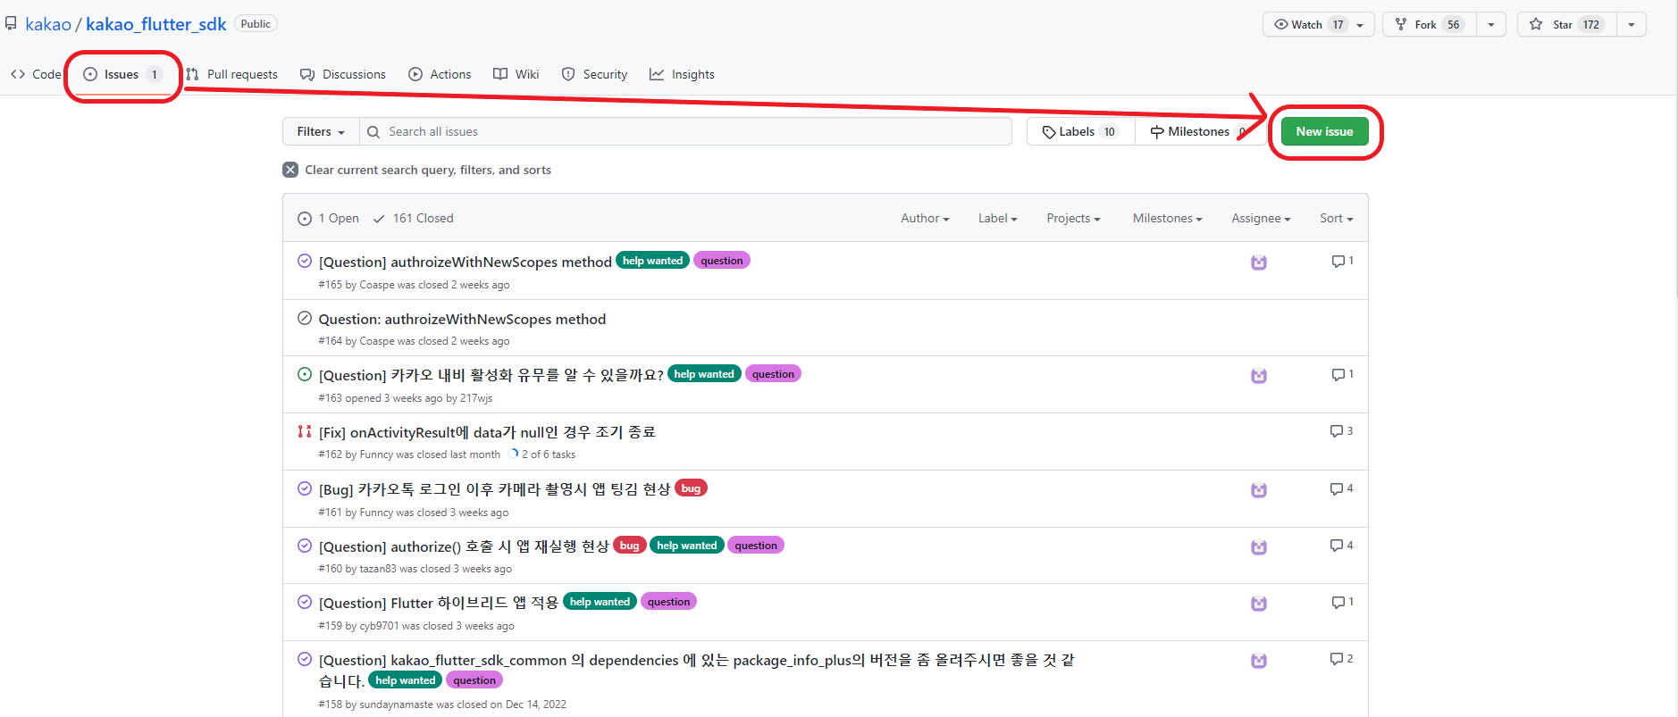Click the Coaspe author link on #165
The width and height of the screenshot is (1678, 717).
pos(377,285)
